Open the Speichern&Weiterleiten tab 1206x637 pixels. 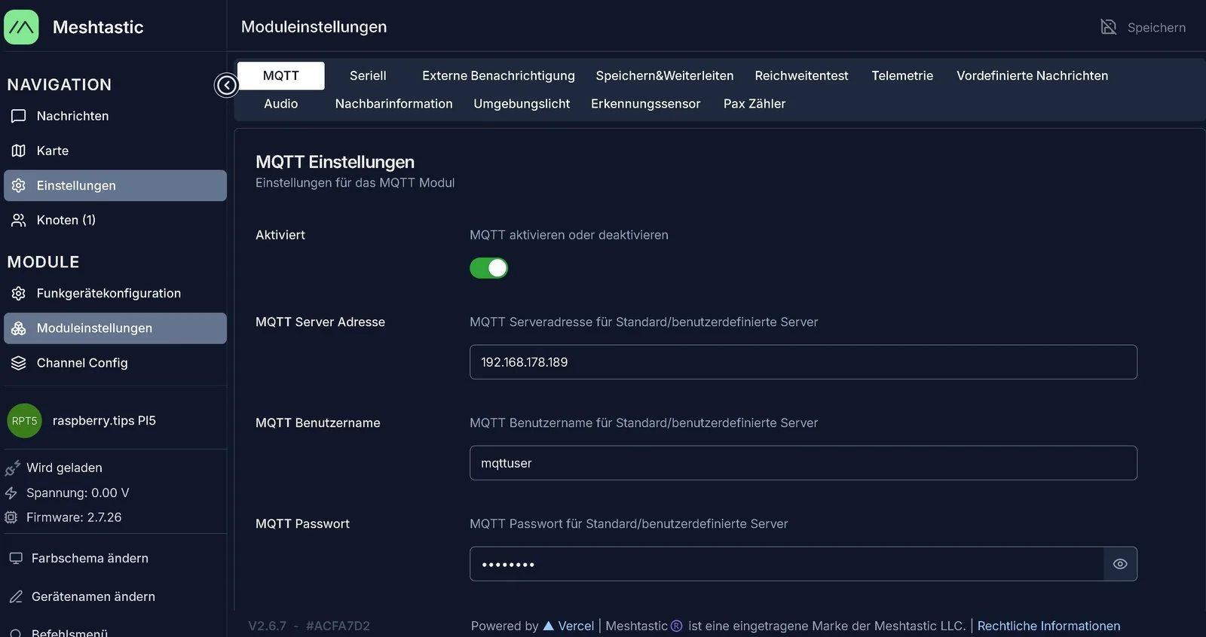665,75
